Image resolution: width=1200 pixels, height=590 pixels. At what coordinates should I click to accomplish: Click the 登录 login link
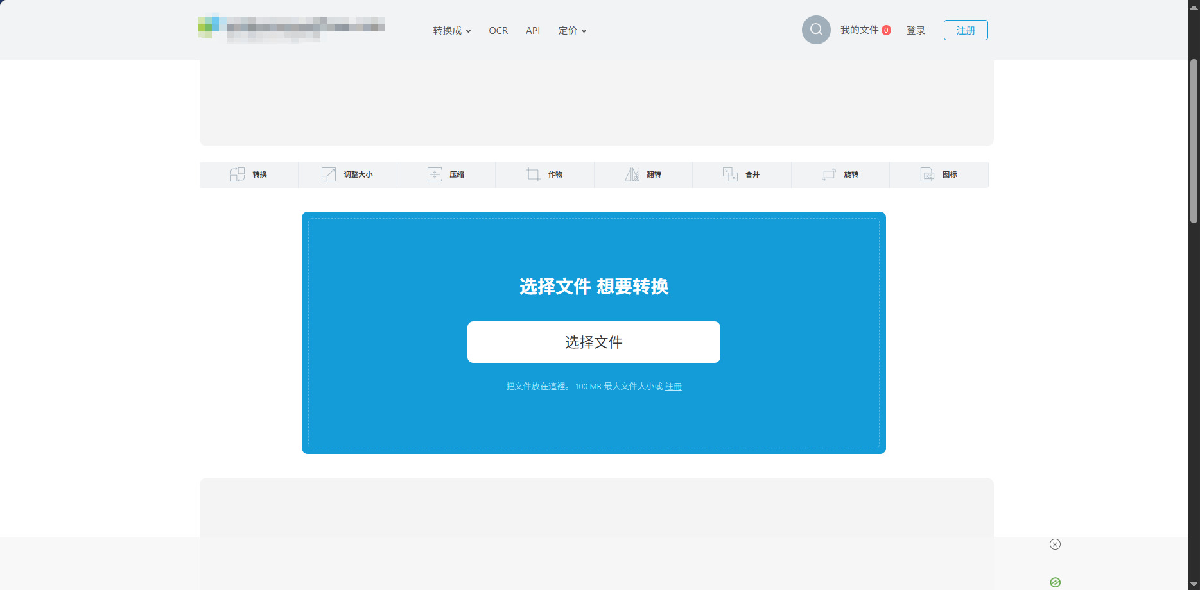point(916,30)
